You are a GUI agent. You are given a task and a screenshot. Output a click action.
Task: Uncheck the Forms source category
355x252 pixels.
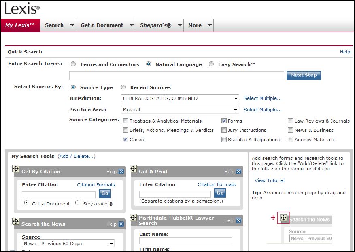(x=224, y=121)
